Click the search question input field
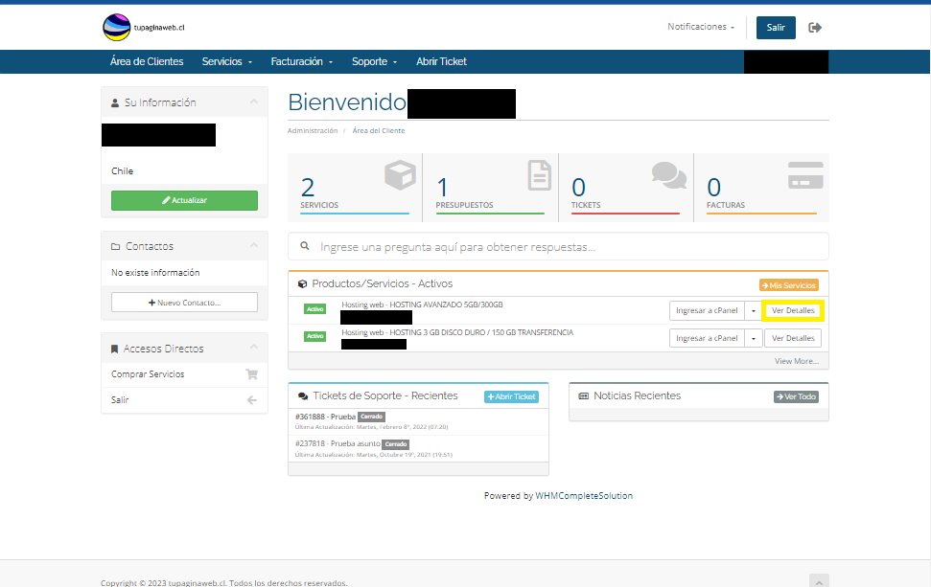The width and height of the screenshot is (931, 587). pyautogui.click(x=566, y=247)
